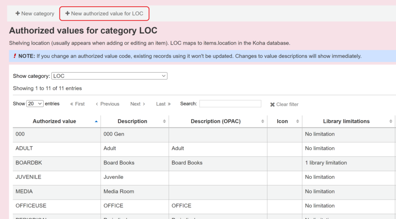
Task: Click New authorized value for LOC button
Action: (x=104, y=13)
